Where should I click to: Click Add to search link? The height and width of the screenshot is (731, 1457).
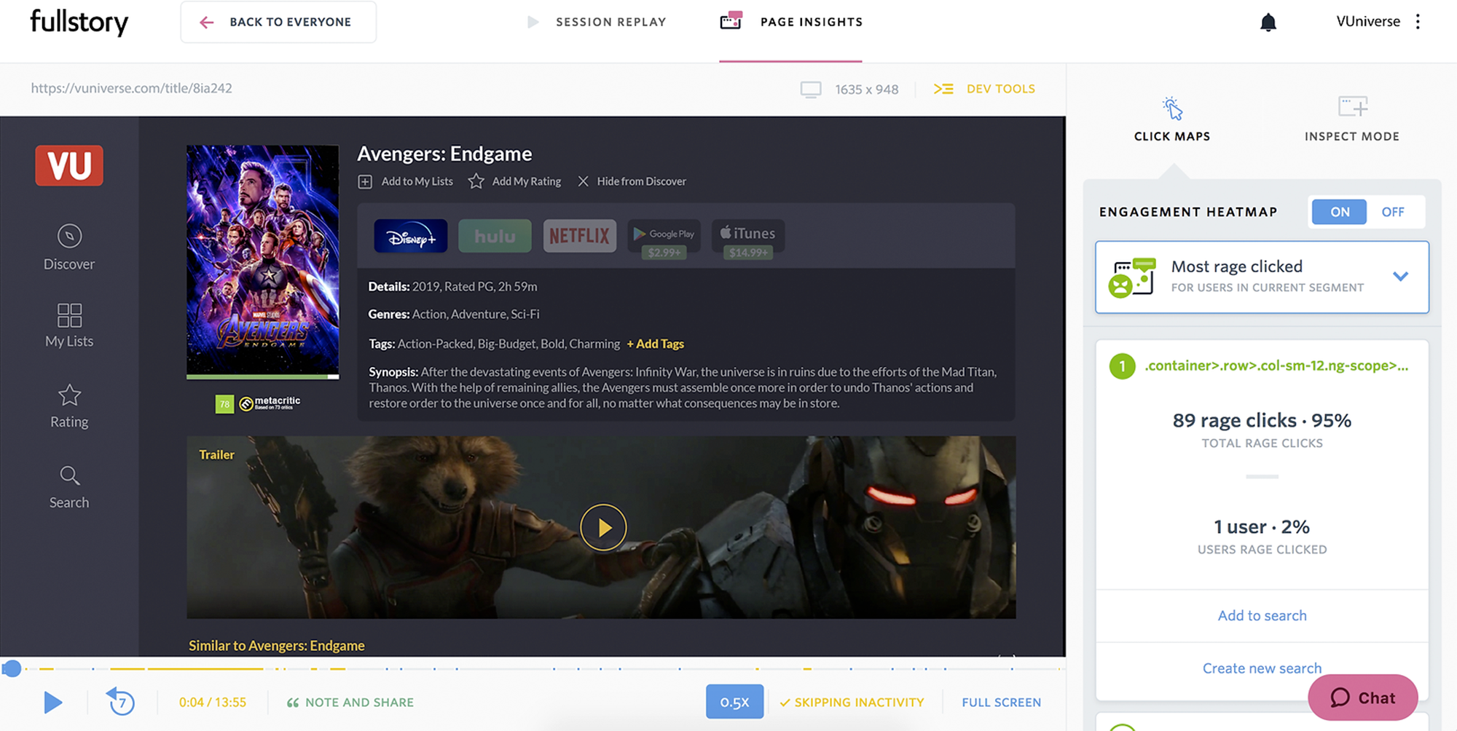point(1262,616)
